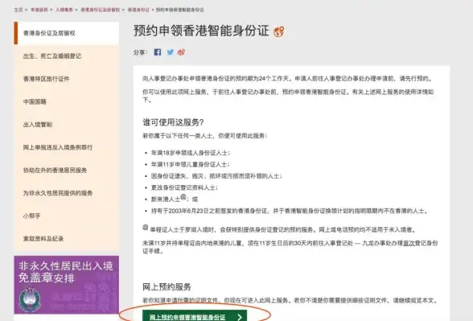473x321 pixels.
Task: Go to 入境事务 breadcrumb link
Action: tap(64, 10)
